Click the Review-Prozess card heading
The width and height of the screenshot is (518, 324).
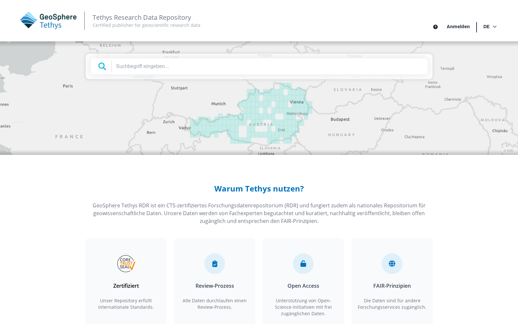click(215, 286)
